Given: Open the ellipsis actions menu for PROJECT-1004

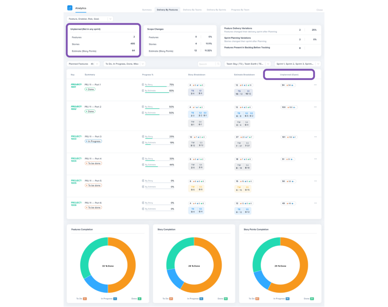Looking at the screenshot, I should pos(315,159).
